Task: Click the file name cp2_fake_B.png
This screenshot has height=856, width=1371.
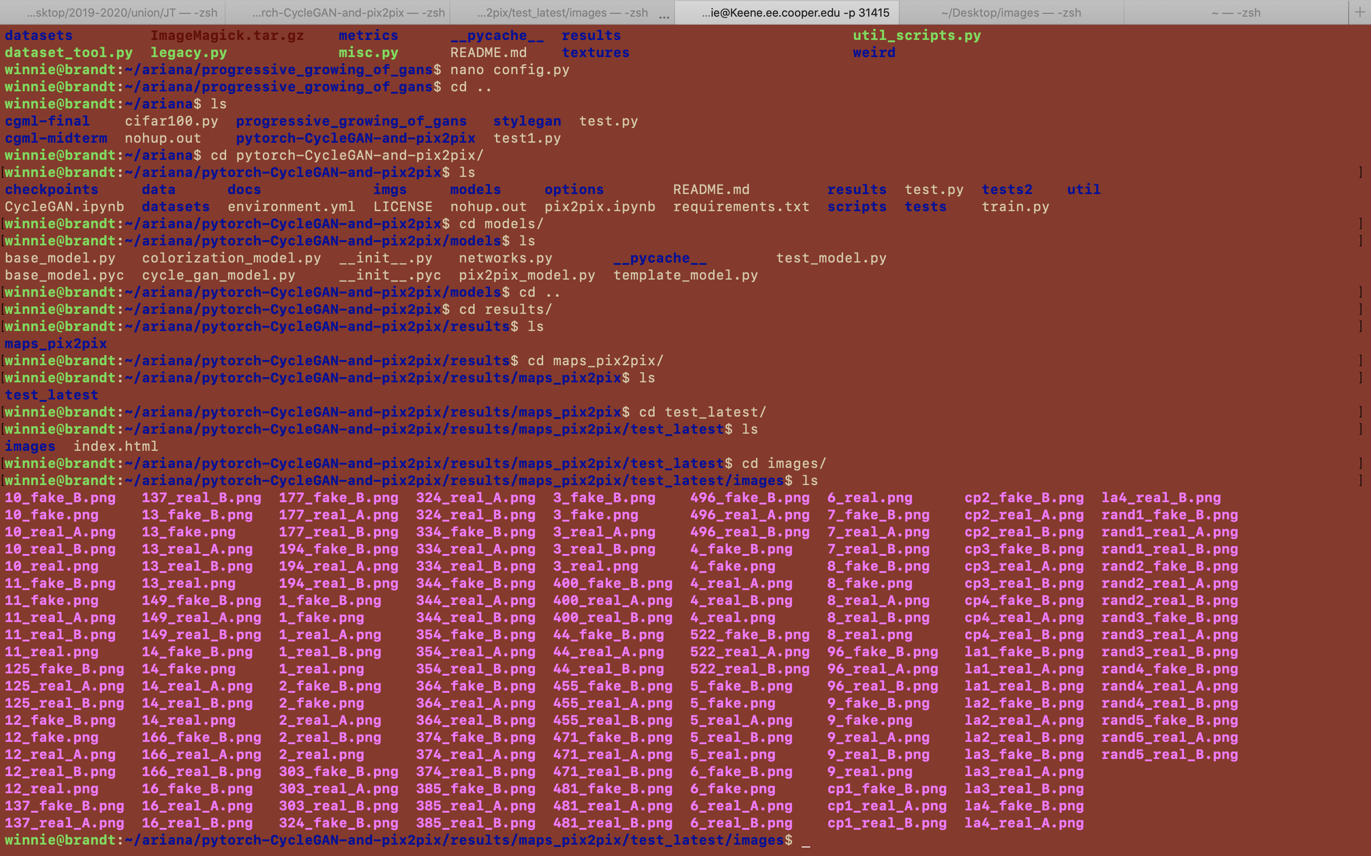Action: 1023,497
